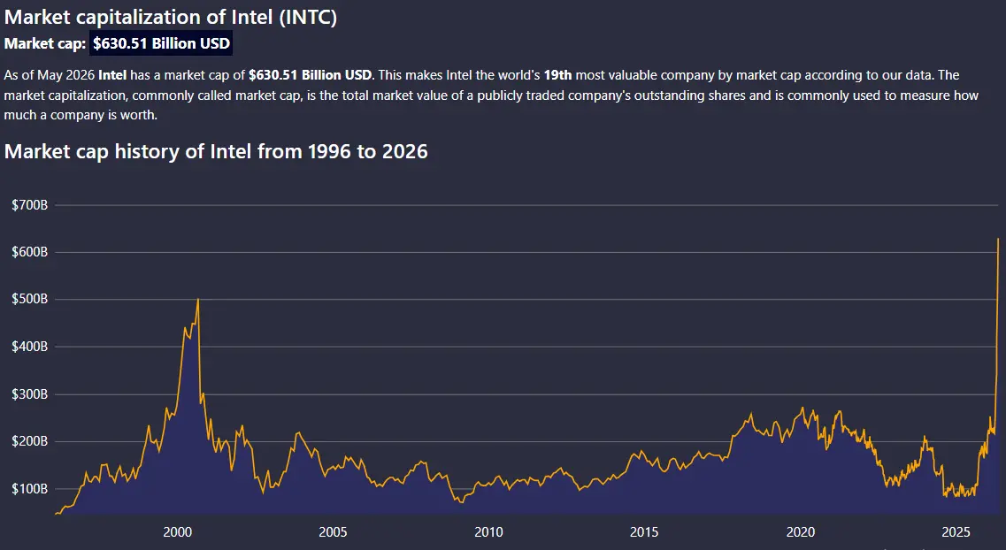Click the "2010" x-axis label
The height and width of the screenshot is (550, 1006).
coord(489,532)
